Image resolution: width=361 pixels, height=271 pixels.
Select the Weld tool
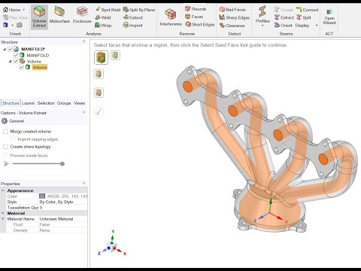[x=103, y=17]
